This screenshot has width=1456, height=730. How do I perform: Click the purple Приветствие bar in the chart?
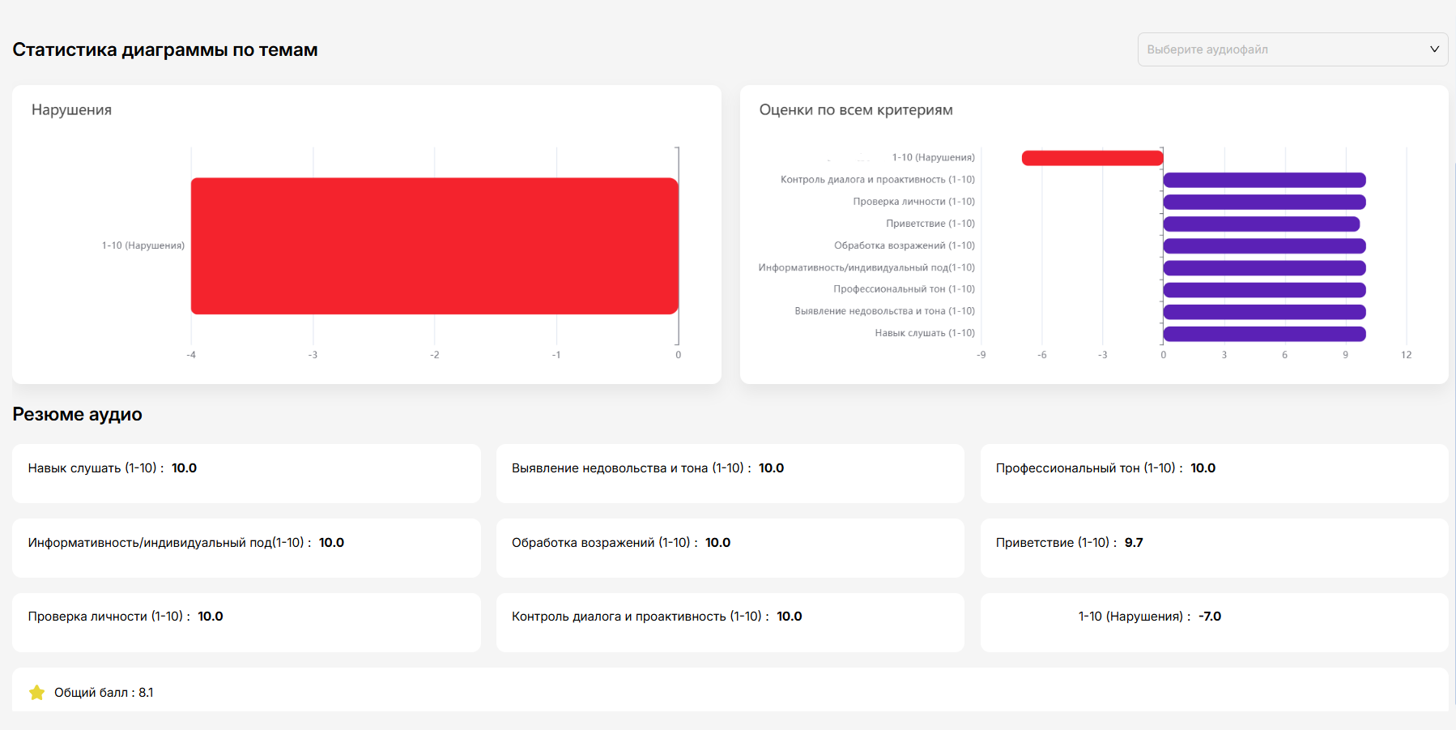1261,224
